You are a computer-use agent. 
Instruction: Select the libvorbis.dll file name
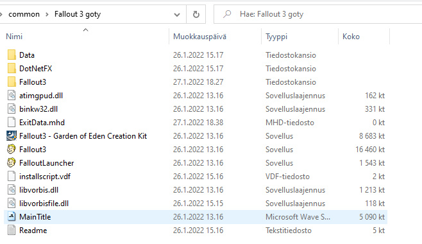coord(38,189)
